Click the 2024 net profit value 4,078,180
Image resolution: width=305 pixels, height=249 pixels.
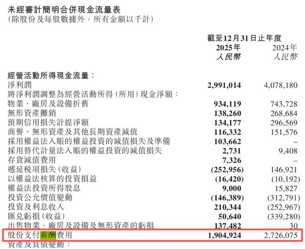tap(281, 85)
